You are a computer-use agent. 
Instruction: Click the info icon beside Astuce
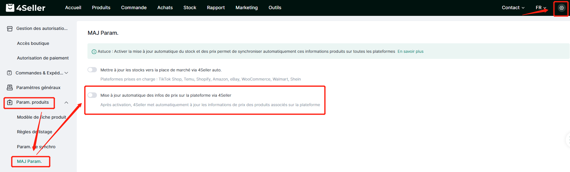click(94, 52)
